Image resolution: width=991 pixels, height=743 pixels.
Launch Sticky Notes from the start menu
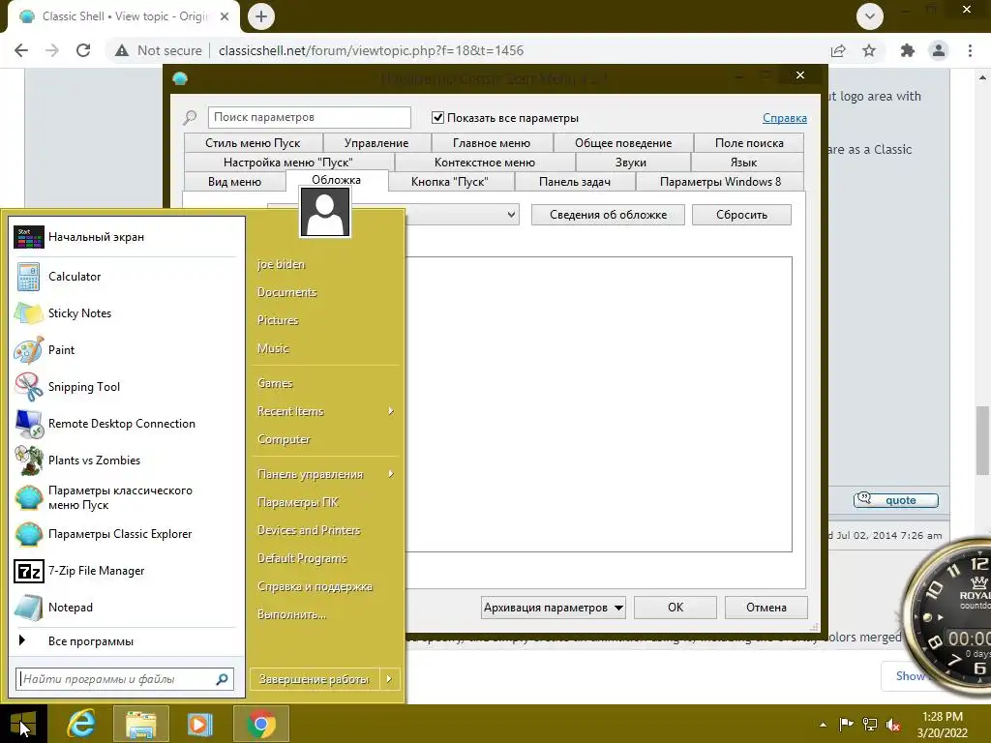[x=127, y=313]
